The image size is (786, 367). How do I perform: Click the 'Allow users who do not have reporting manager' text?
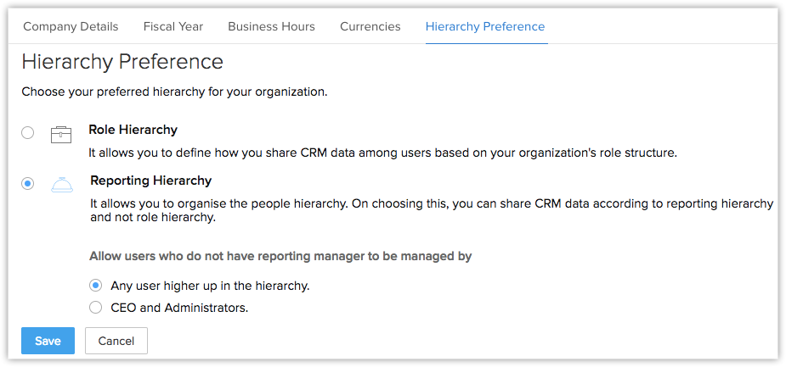tap(280, 255)
